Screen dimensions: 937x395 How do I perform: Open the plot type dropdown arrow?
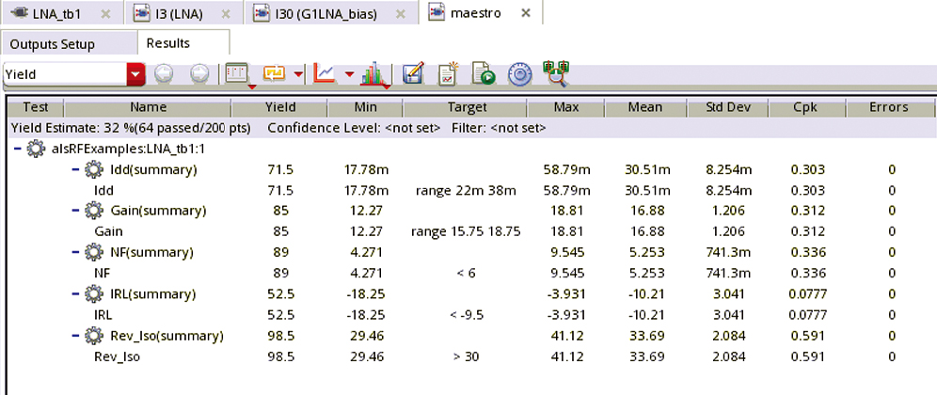click(x=350, y=75)
